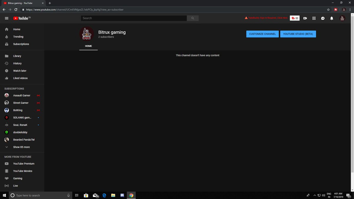Viewport: 354px width, 199px height.
Task: Open Microsoft Store from taskbar
Action: 86,195
